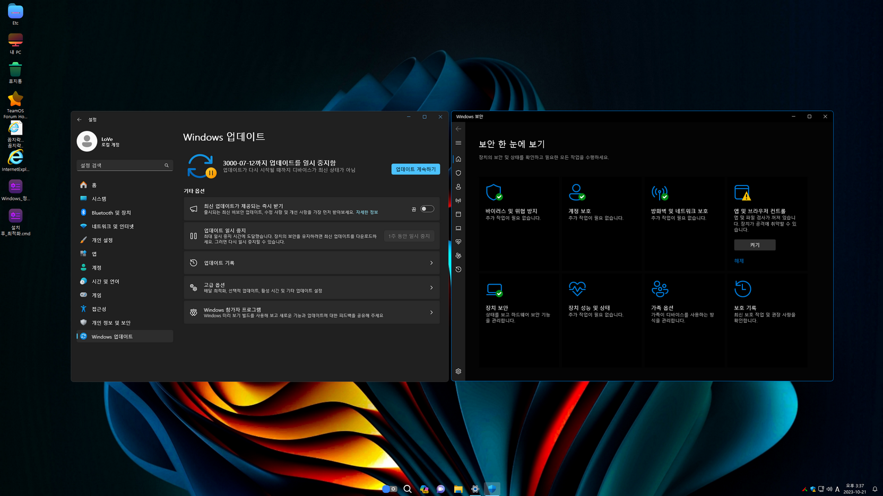Open 바이러스 및 위협 방지 tile
This screenshot has width=883, height=496.
point(518,223)
